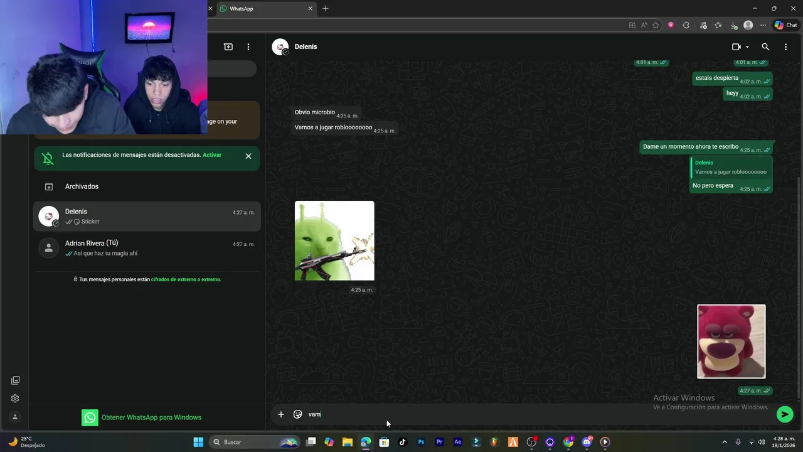Click the Activar notifications link
Viewport: 803px width, 452px height.
click(212, 155)
